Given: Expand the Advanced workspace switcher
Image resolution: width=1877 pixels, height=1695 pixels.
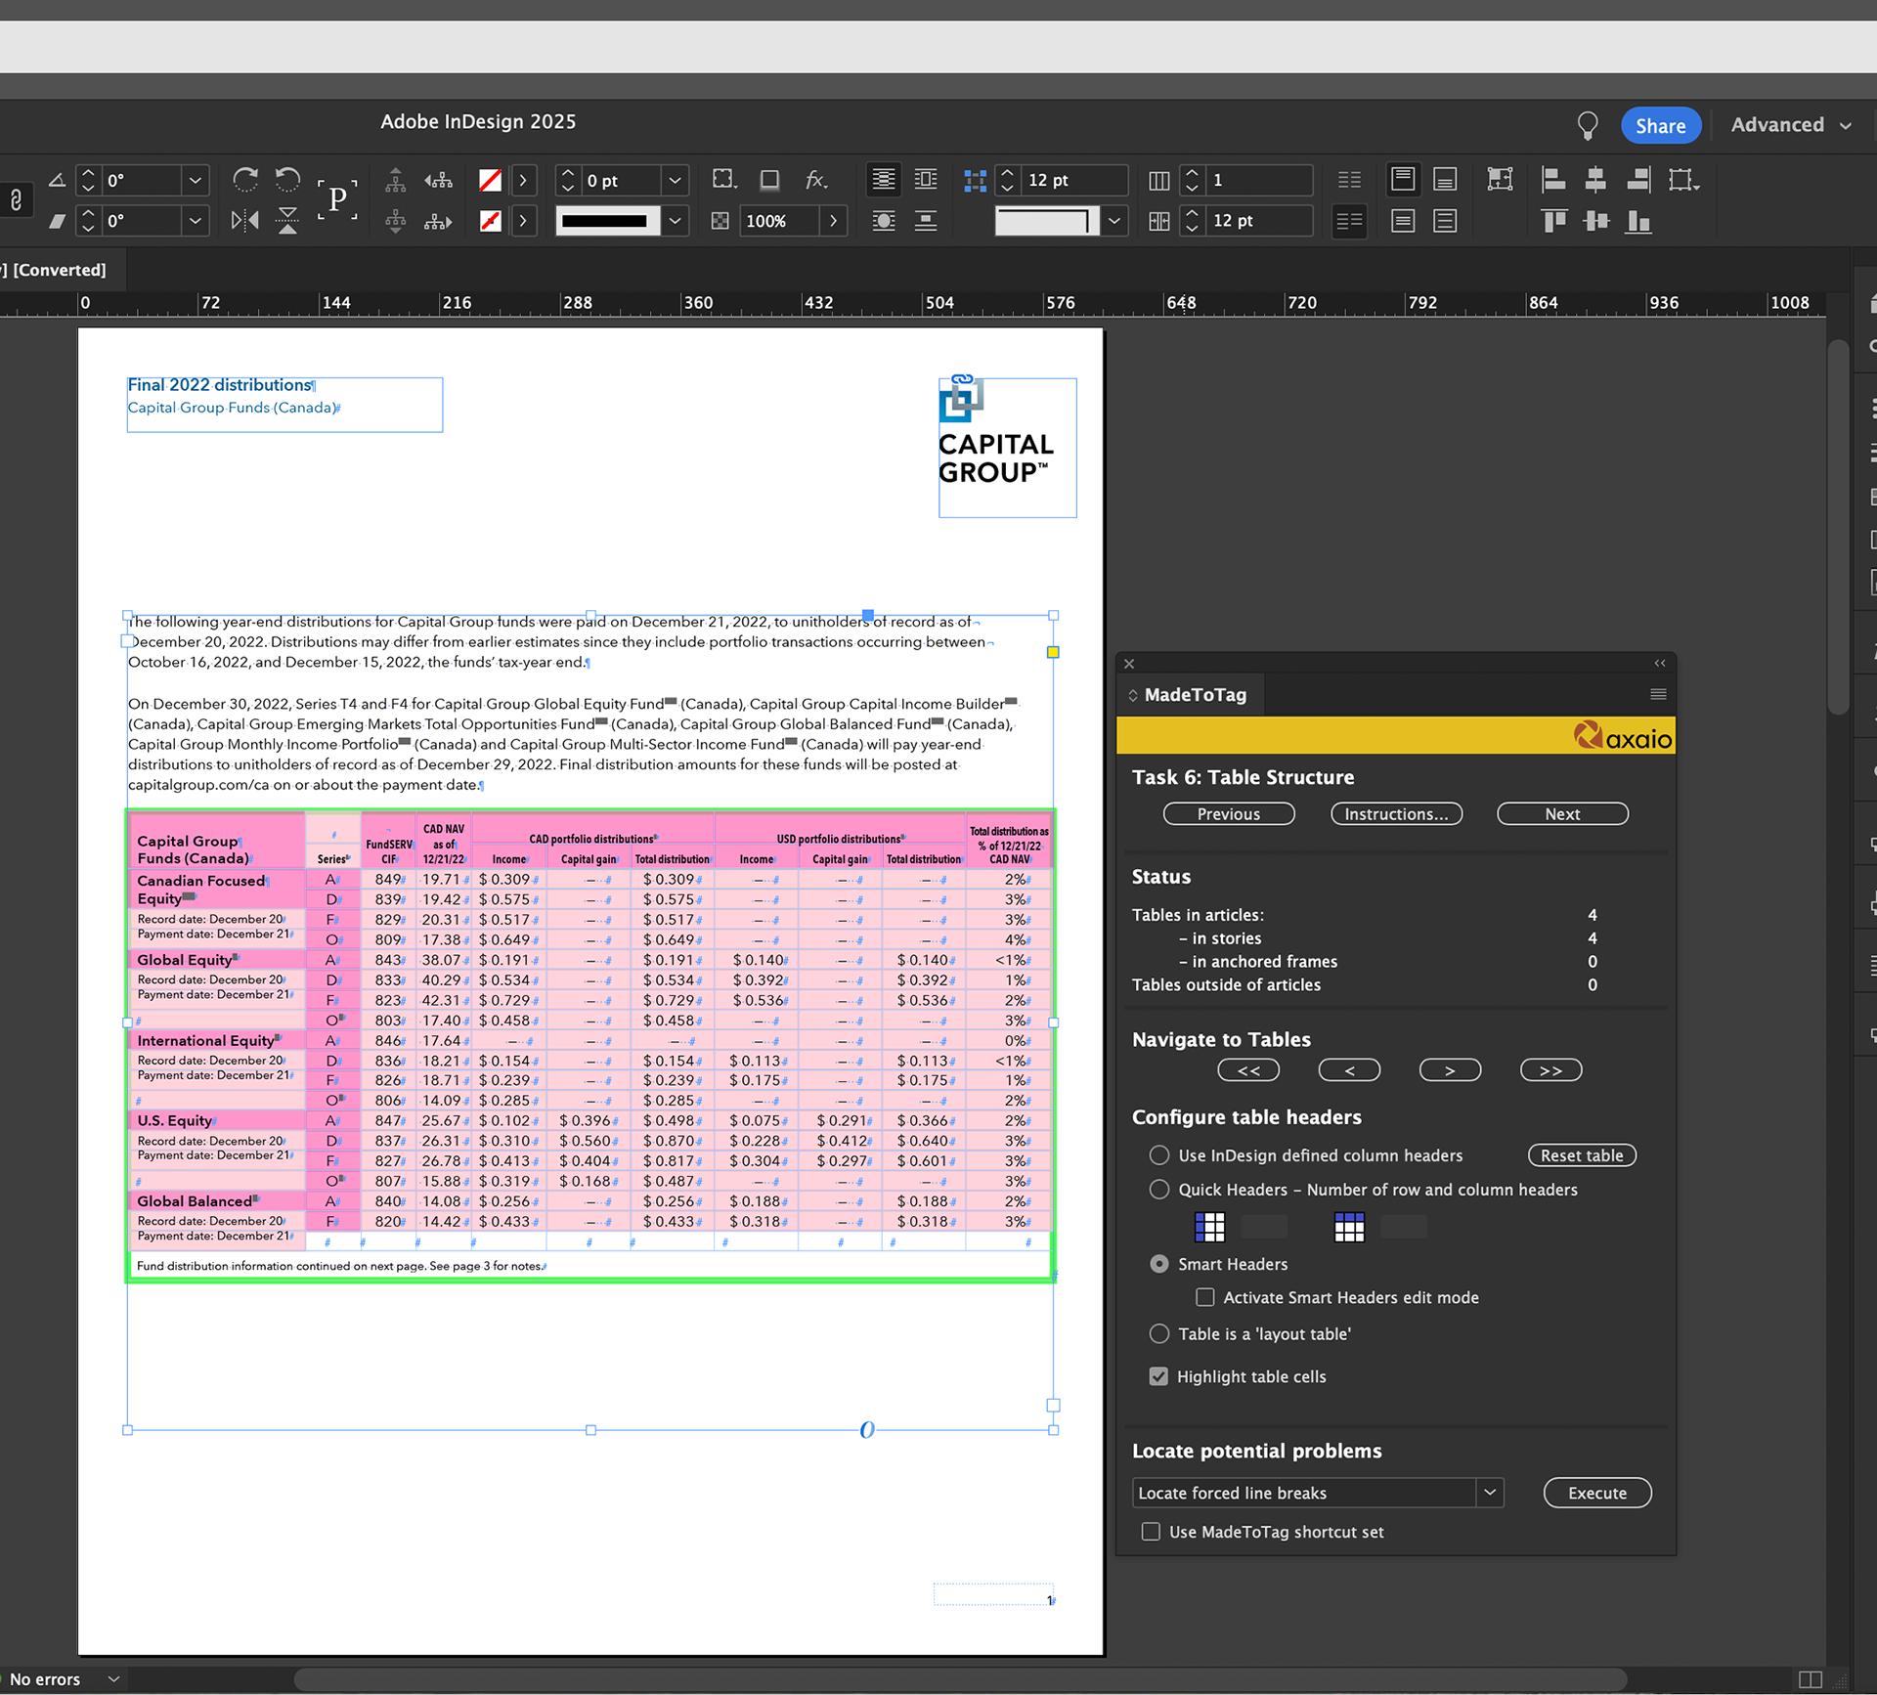Looking at the screenshot, I should 1791,125.
